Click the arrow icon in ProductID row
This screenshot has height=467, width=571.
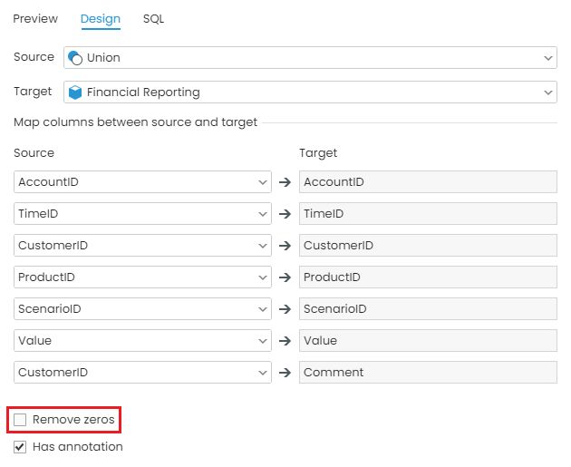(285, 277)
